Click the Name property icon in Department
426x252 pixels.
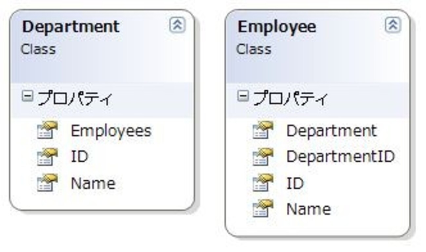(x=47, y=183)
